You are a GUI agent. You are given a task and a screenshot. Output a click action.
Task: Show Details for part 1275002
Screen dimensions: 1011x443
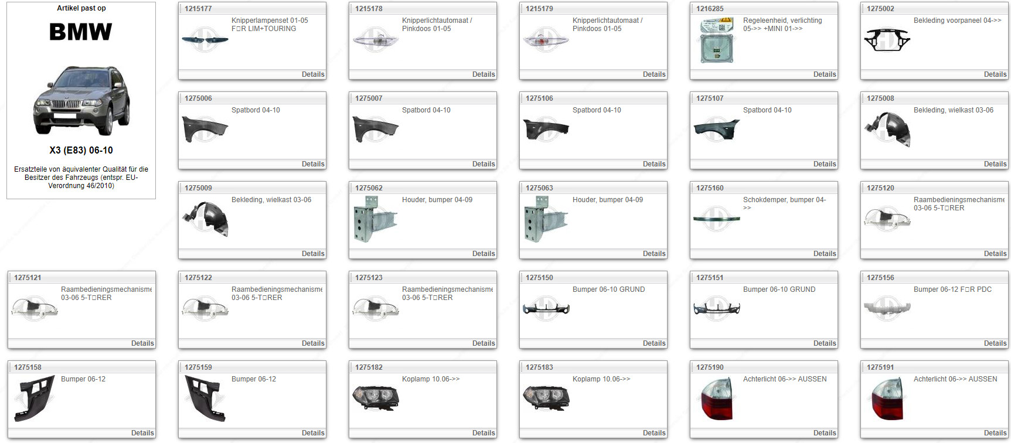click(x=995, y=74)
